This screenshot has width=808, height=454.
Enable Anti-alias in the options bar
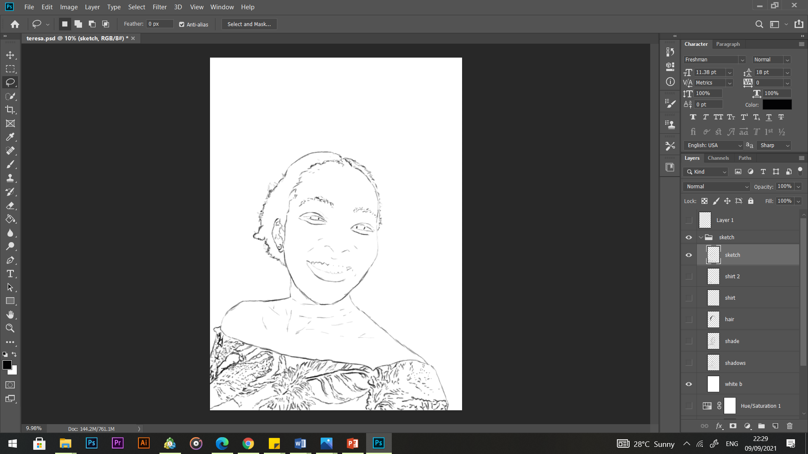coord(182,24)
